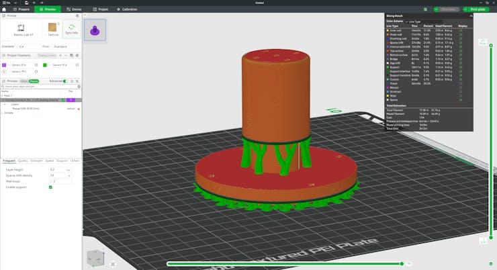Switch to the Strength settings tab
Screen dimensions: 497x270
(36, 161)
